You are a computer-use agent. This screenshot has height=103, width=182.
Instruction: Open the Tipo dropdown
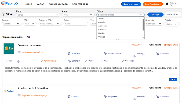point(93,24)
